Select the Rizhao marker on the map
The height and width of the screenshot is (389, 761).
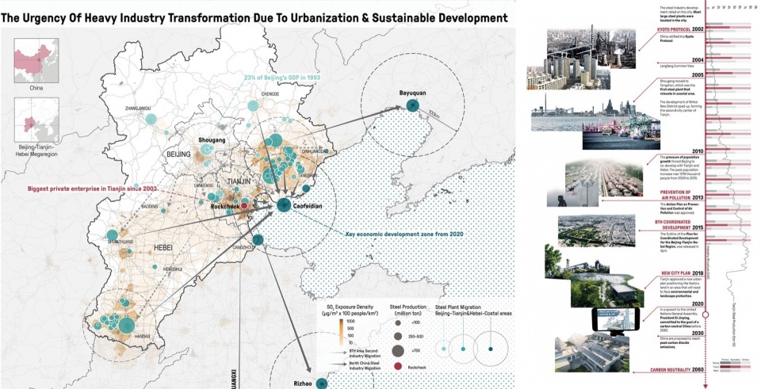[321, 383]
